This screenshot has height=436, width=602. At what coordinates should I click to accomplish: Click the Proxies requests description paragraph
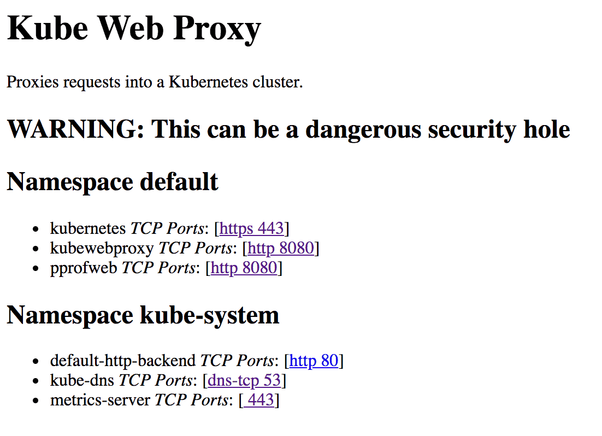tap(155, 82)
